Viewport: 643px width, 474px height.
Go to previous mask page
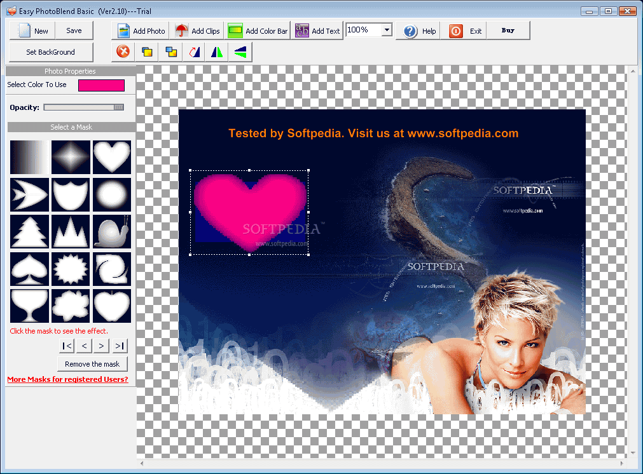pos(84,346)
